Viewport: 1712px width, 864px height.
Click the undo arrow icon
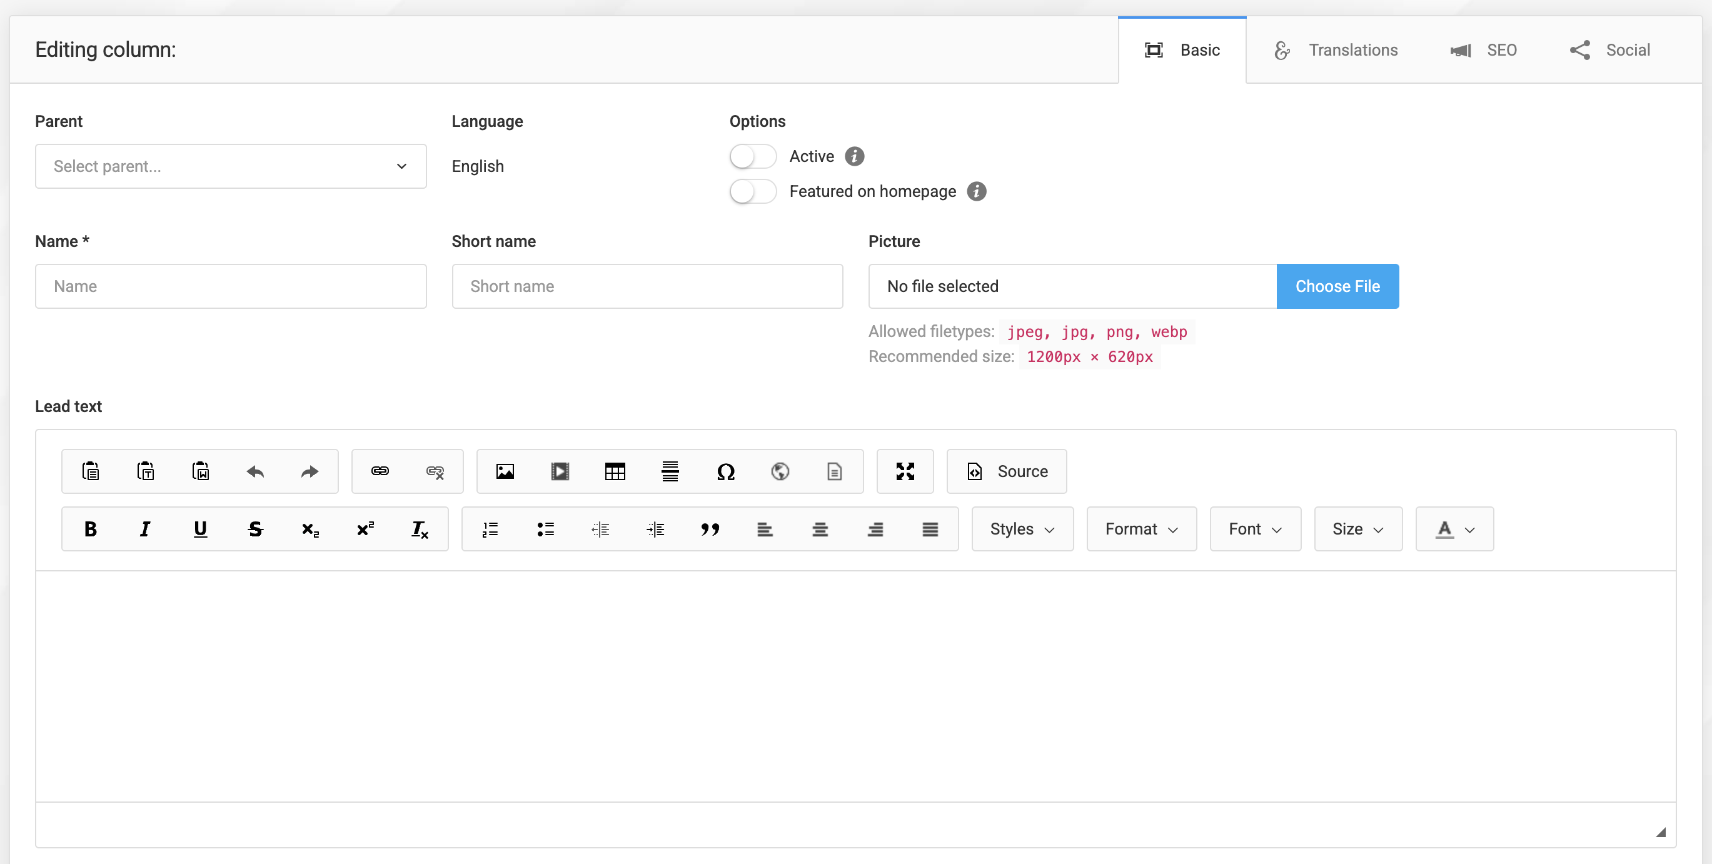[x=255, y=471]
